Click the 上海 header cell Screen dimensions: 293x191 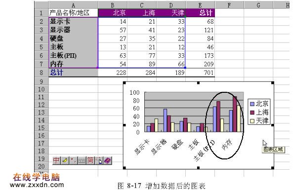pos(142,13)
